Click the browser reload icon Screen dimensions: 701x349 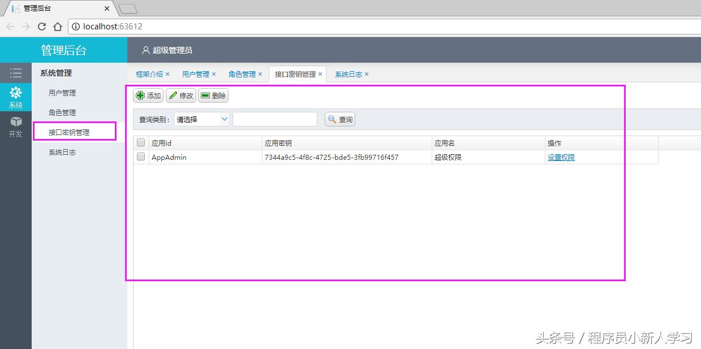42,27
